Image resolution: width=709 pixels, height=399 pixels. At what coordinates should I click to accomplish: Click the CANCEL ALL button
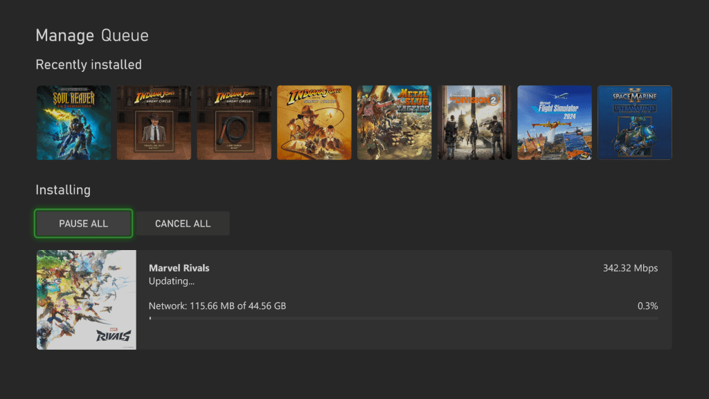click(x=183, y=224)
